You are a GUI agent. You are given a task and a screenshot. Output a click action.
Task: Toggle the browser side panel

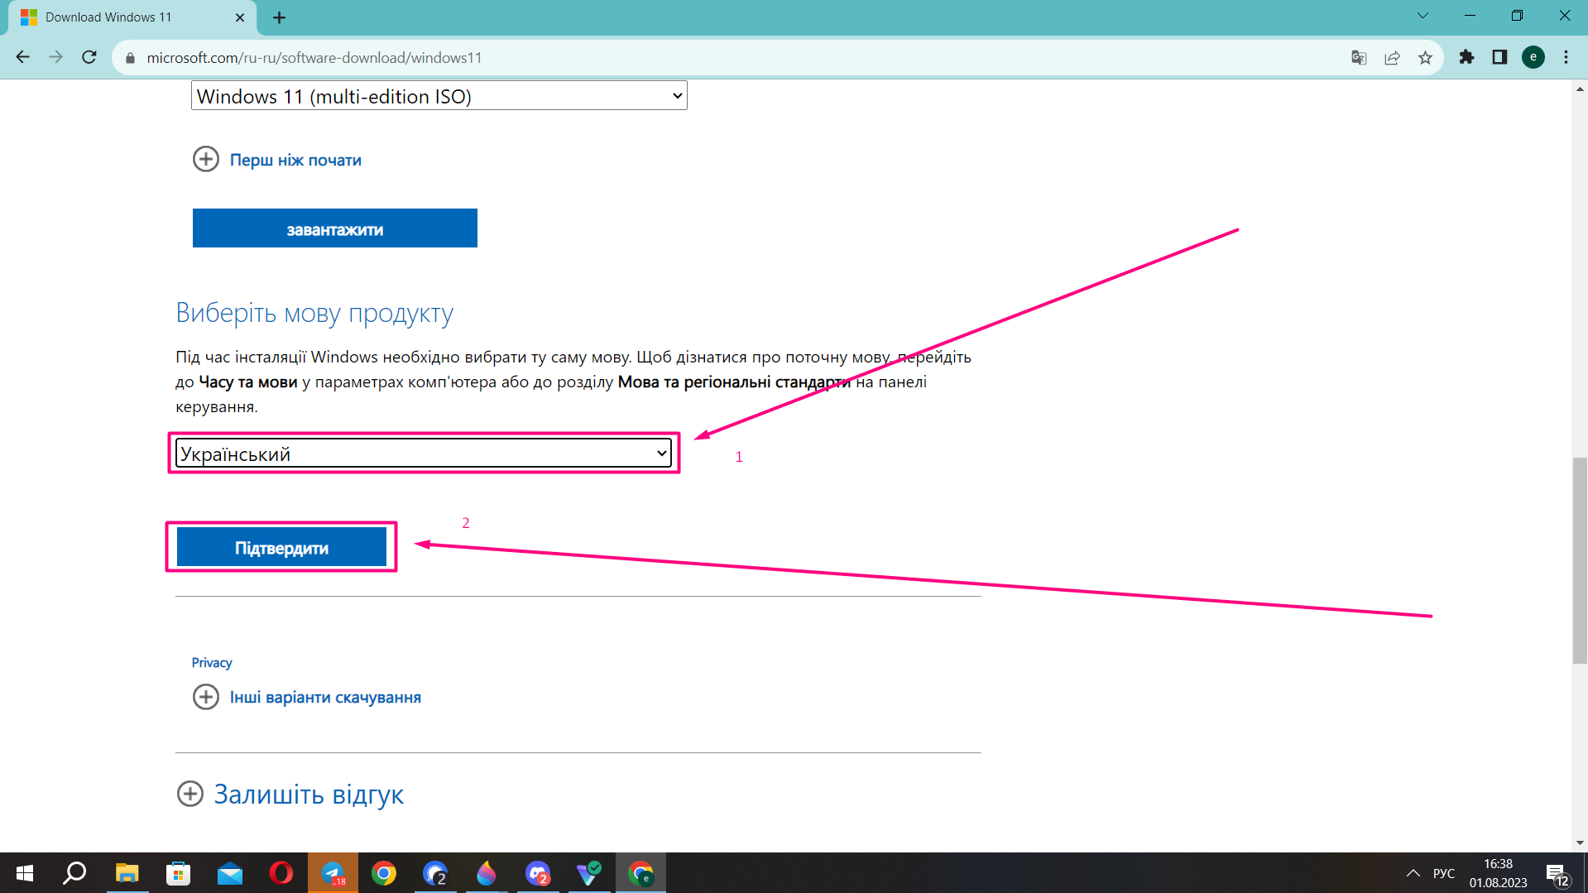coord(1499,57)
